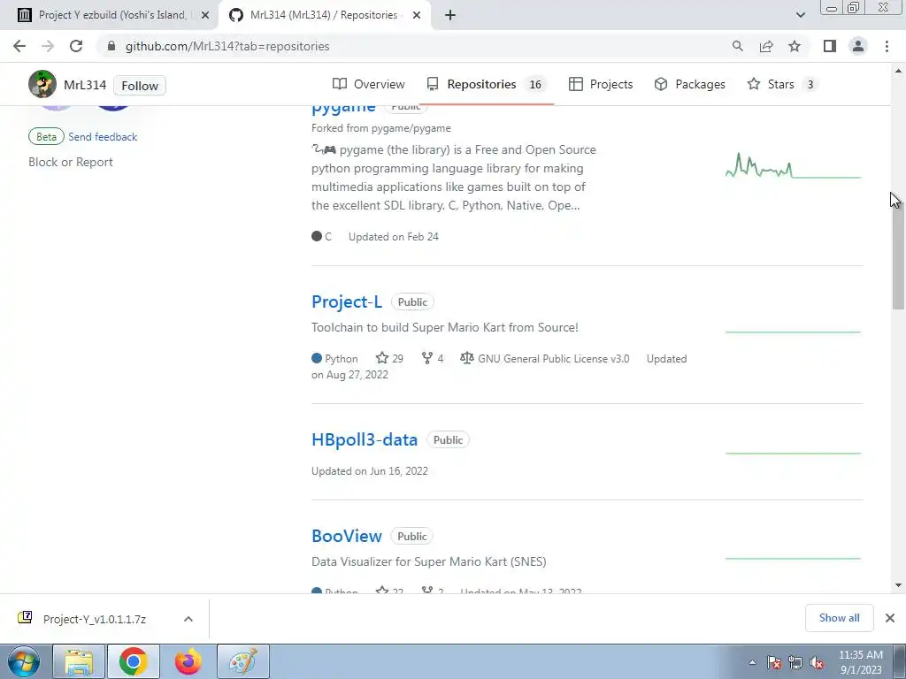
Task: Share this page via share icon
Action: point(766,46)
